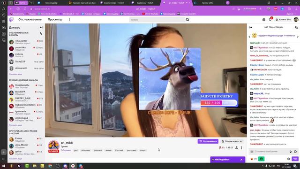Click the ari_mikki channel name
The height and width of the screenshot is (169, 300).
[67, 143]
